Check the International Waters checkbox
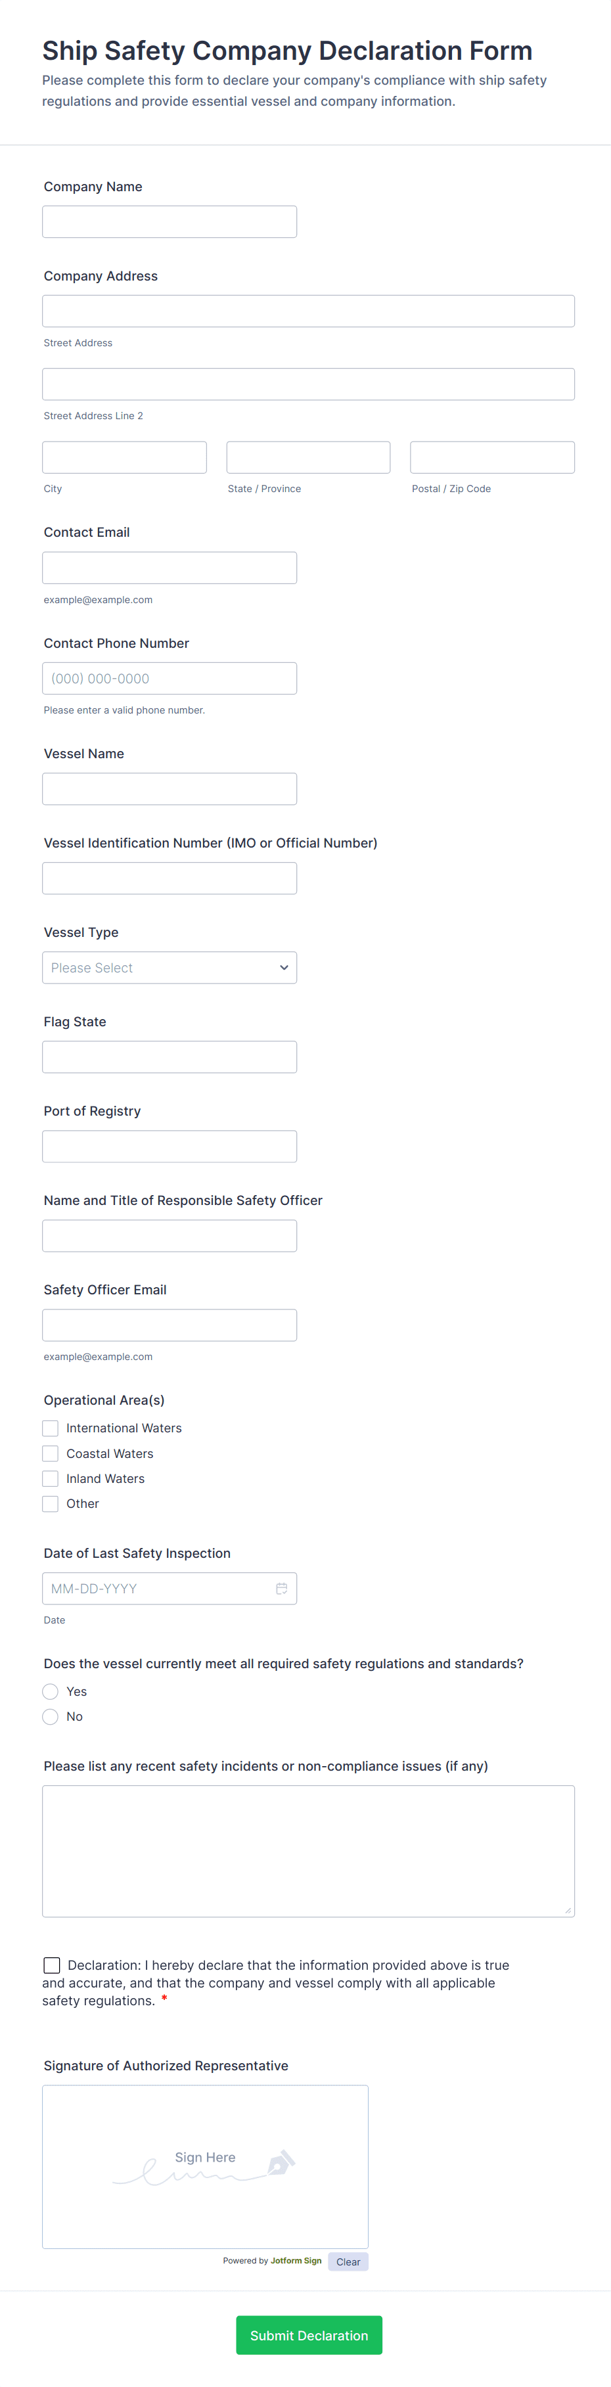The image size is (611, 2387). (51, 1428)
